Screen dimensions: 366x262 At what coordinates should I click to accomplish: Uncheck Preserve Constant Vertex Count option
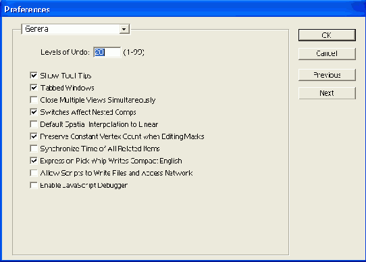pyautogui.click(x=34, y=136)
